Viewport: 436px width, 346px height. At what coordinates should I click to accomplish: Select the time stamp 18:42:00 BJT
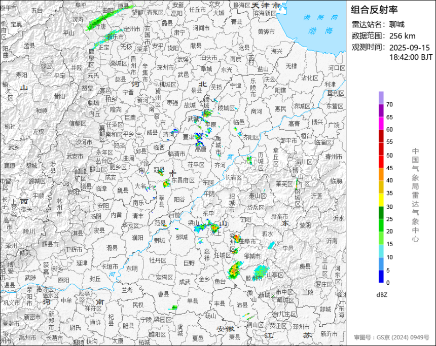[411, 57]
